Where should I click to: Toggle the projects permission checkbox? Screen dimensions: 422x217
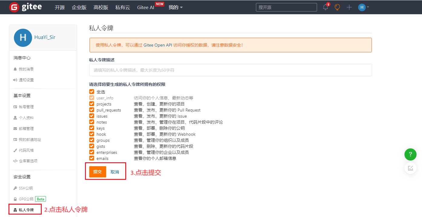pos(92,104)
